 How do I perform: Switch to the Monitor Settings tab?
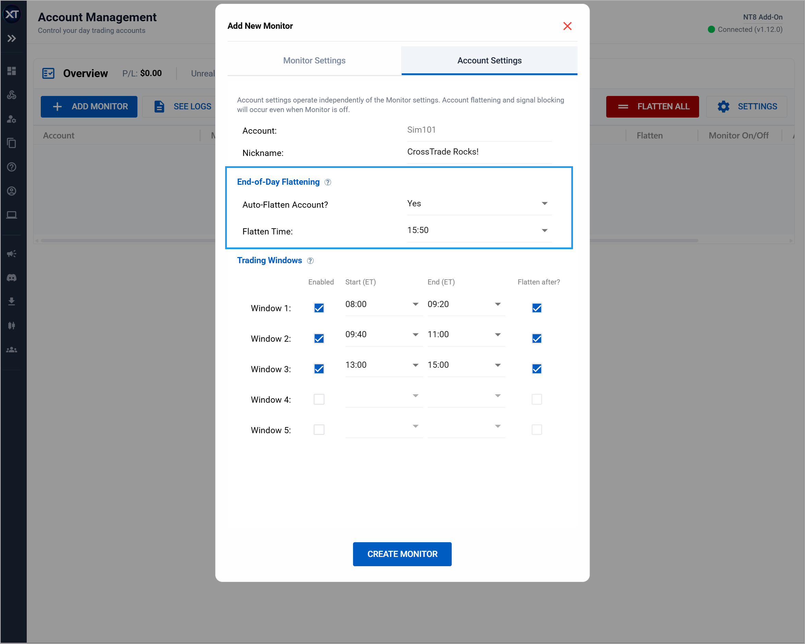(314, 60)
